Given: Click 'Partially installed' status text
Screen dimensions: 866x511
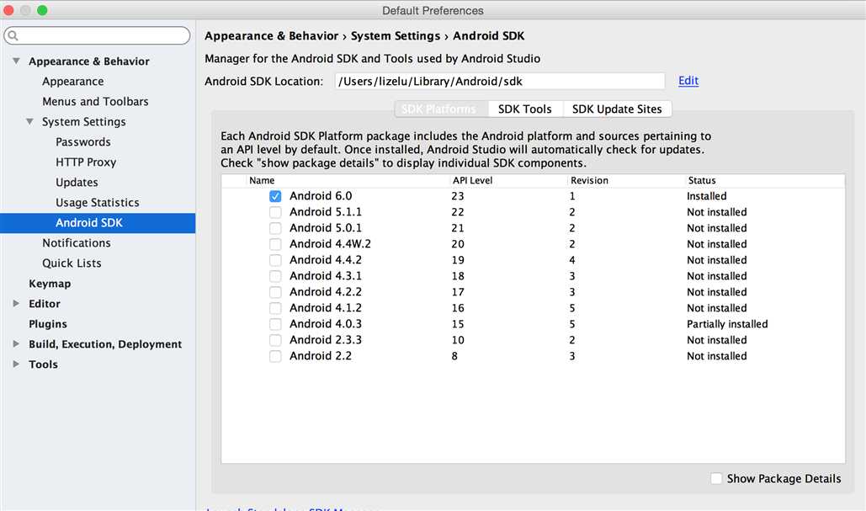Looking at the screenshot, I should coord(727,324).
